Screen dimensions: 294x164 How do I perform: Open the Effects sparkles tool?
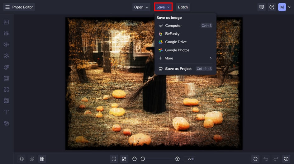pyautogui.click(x=6, y=56)
